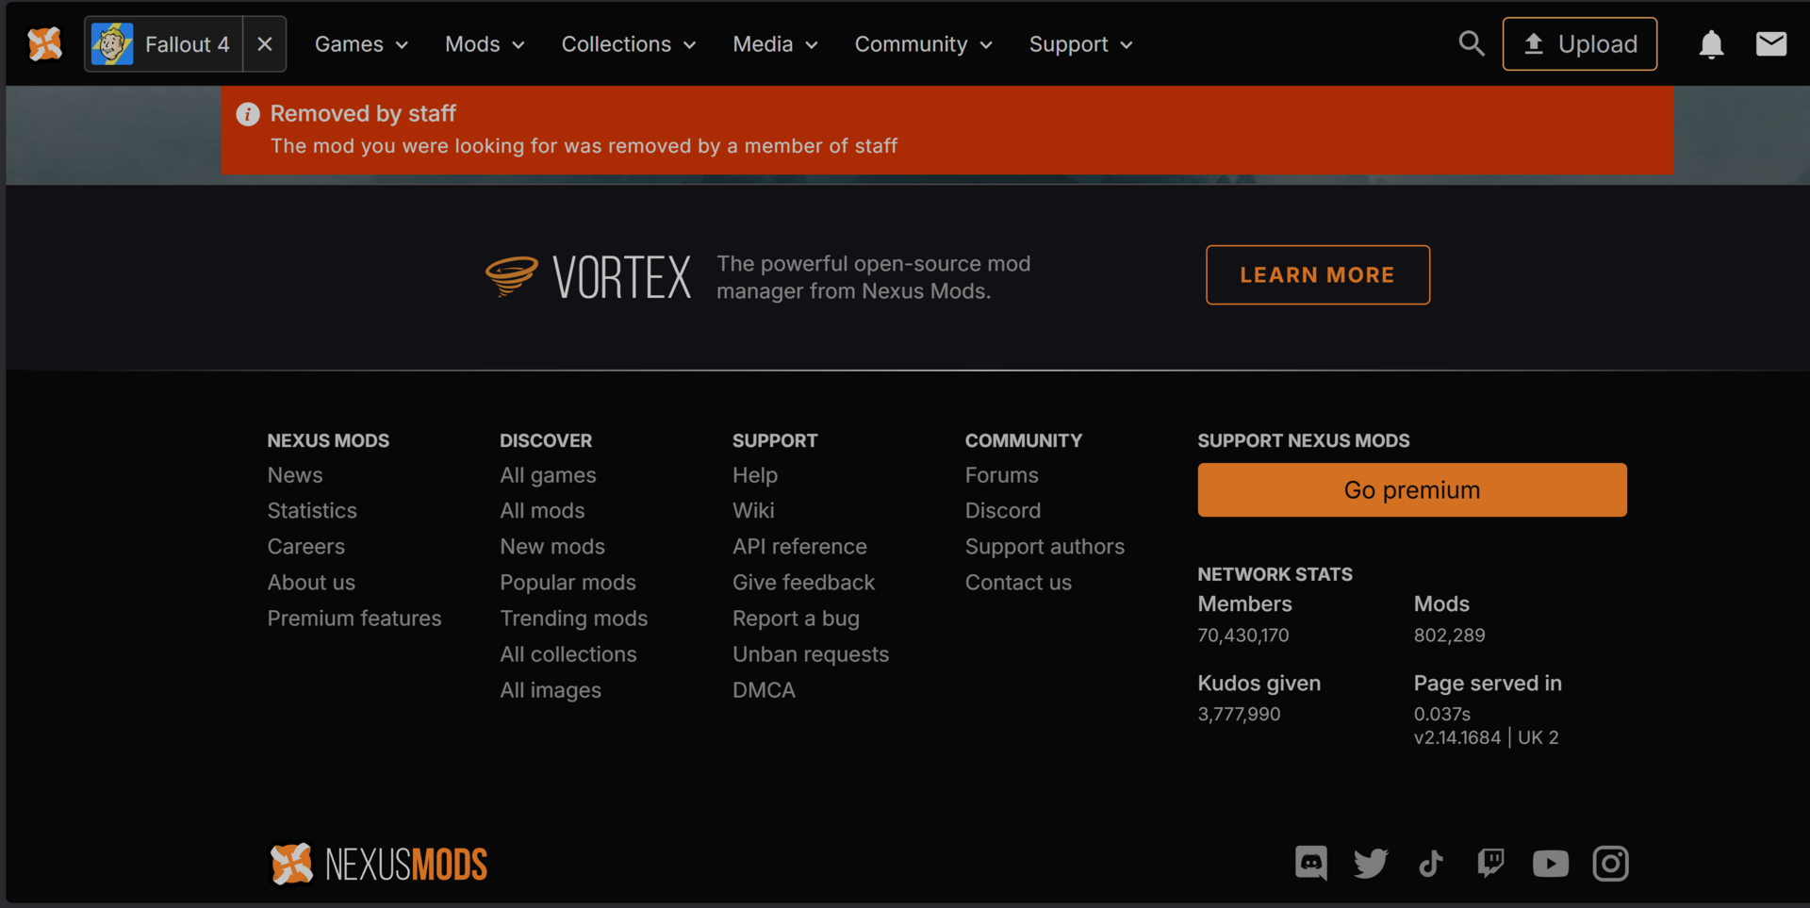Click the Nexus Mods logo in the header
The image size is (1810, 908).
[x=44, y=44]
